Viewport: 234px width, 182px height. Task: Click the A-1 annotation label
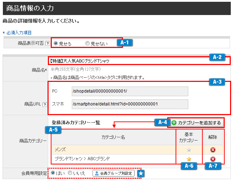(x=125, y=43)
